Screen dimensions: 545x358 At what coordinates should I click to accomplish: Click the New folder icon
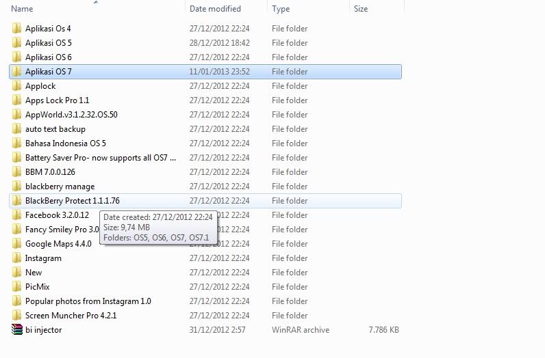16,273
